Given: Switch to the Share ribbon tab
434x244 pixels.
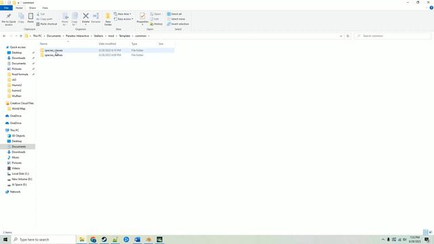Looking at the screenshot, I should (33, 8).
